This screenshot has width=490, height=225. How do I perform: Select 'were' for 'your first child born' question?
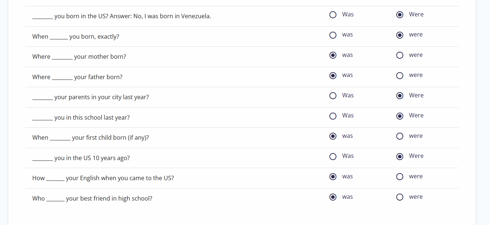[400, 136]
